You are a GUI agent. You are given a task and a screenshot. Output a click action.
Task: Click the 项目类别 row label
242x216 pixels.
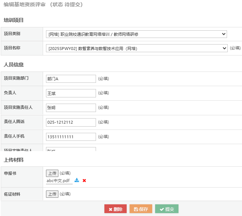click(12, 34)
